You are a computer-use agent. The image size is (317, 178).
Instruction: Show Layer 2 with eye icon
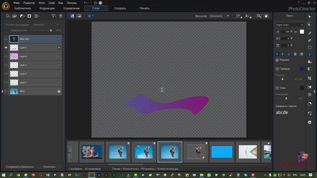[6, 74]
